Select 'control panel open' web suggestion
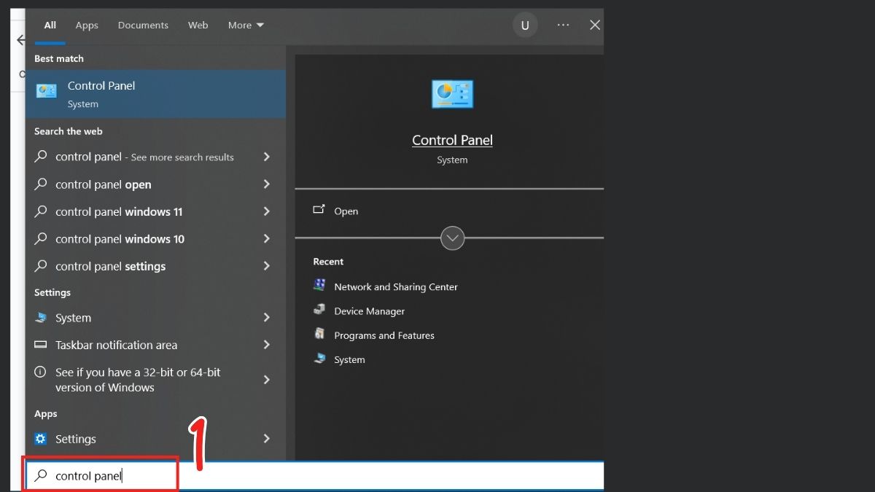Screen dimensions: 875x492 tap(155, 184)
